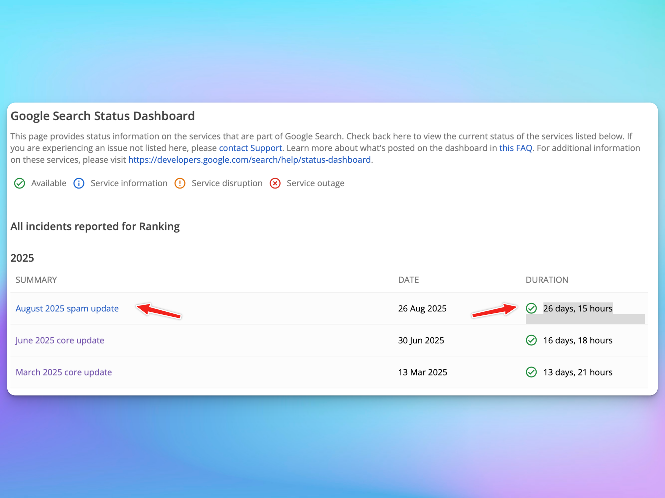The width and height of the screenshot is (665, 498).
Task: Open the this FAQ link
Action: [x=515, y=148]
